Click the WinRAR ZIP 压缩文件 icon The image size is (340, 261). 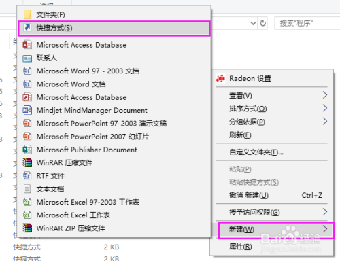[x=27, y=228]
